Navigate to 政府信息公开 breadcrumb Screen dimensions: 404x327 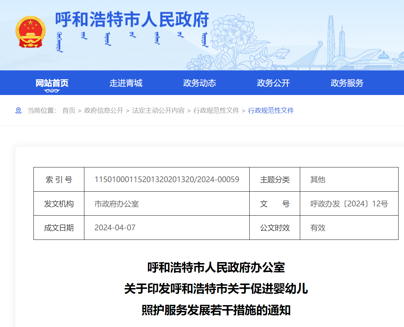click(x=103, y=110)
